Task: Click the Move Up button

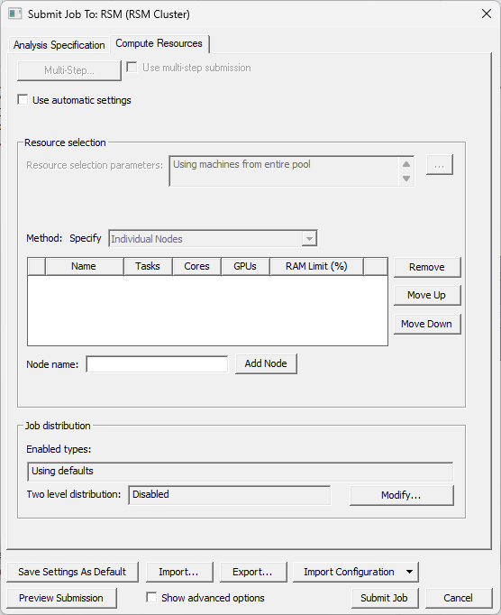Action: 427,296
